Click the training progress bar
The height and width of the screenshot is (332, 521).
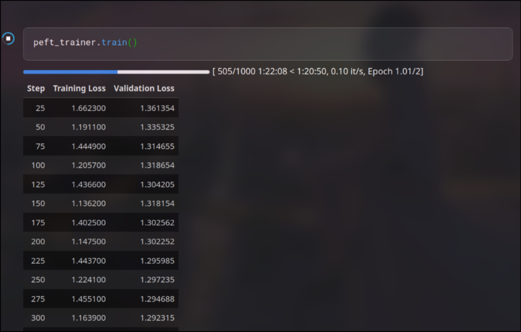click(x=116, y=72)
